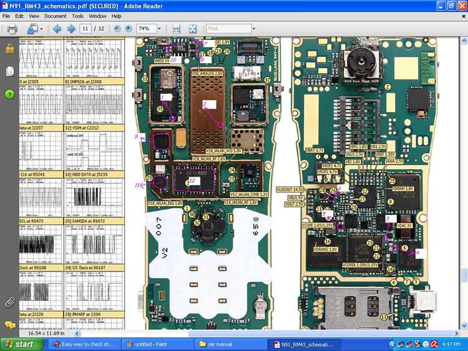
Task: Close the document with the menu-bar X
Action: click(464, 16)
